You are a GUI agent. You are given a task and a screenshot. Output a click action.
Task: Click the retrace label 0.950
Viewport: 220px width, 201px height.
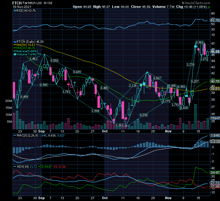[x=181, y=87]
